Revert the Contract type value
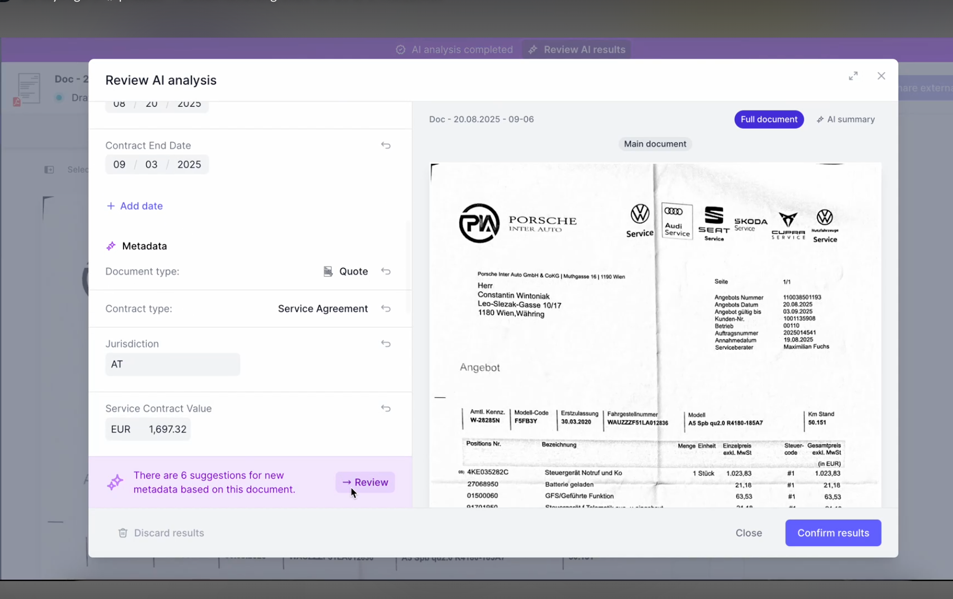Viewport: 953px width, 599px height. [x=386, y=308]
